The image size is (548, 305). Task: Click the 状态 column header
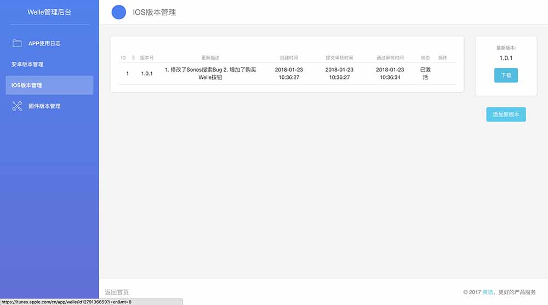click(x=425, y=58)
